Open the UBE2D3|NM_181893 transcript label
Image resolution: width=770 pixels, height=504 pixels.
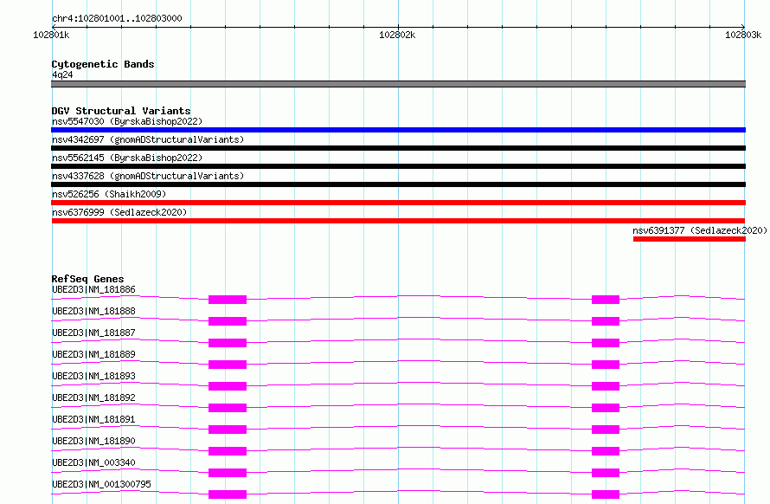tap(93, 376)
